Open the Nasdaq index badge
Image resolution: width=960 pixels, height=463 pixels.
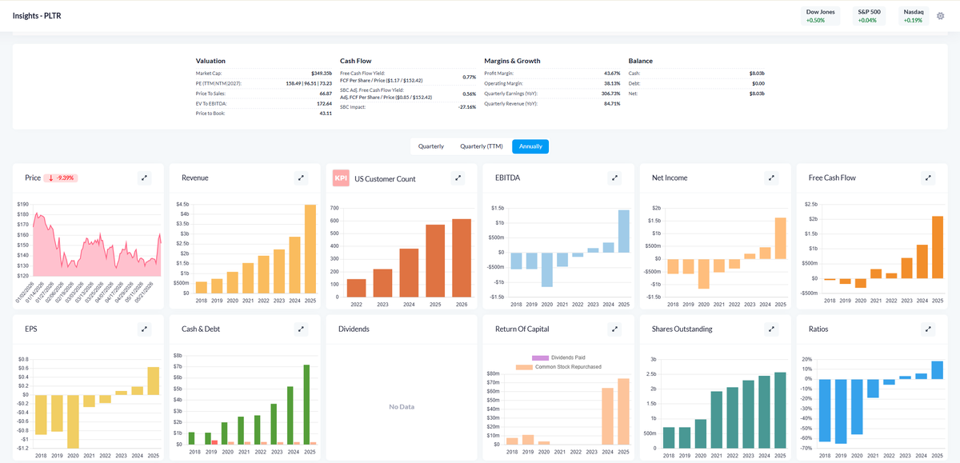(913, 15)
